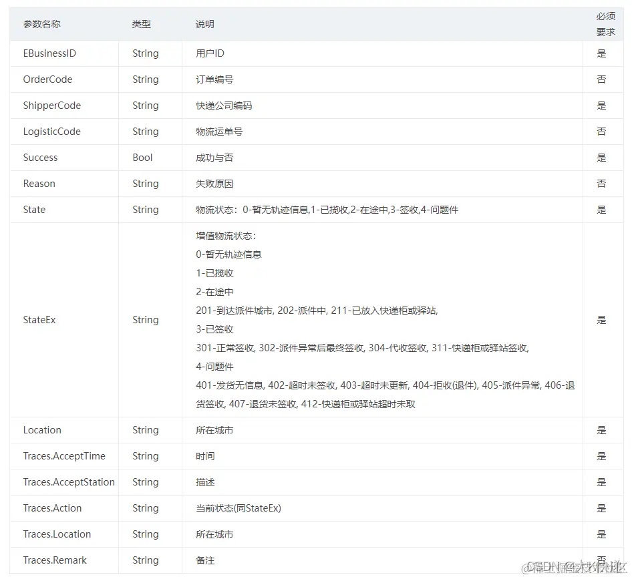Select the LogisticCode parameter name
The image size is (632, 579).
coord(52,132)
